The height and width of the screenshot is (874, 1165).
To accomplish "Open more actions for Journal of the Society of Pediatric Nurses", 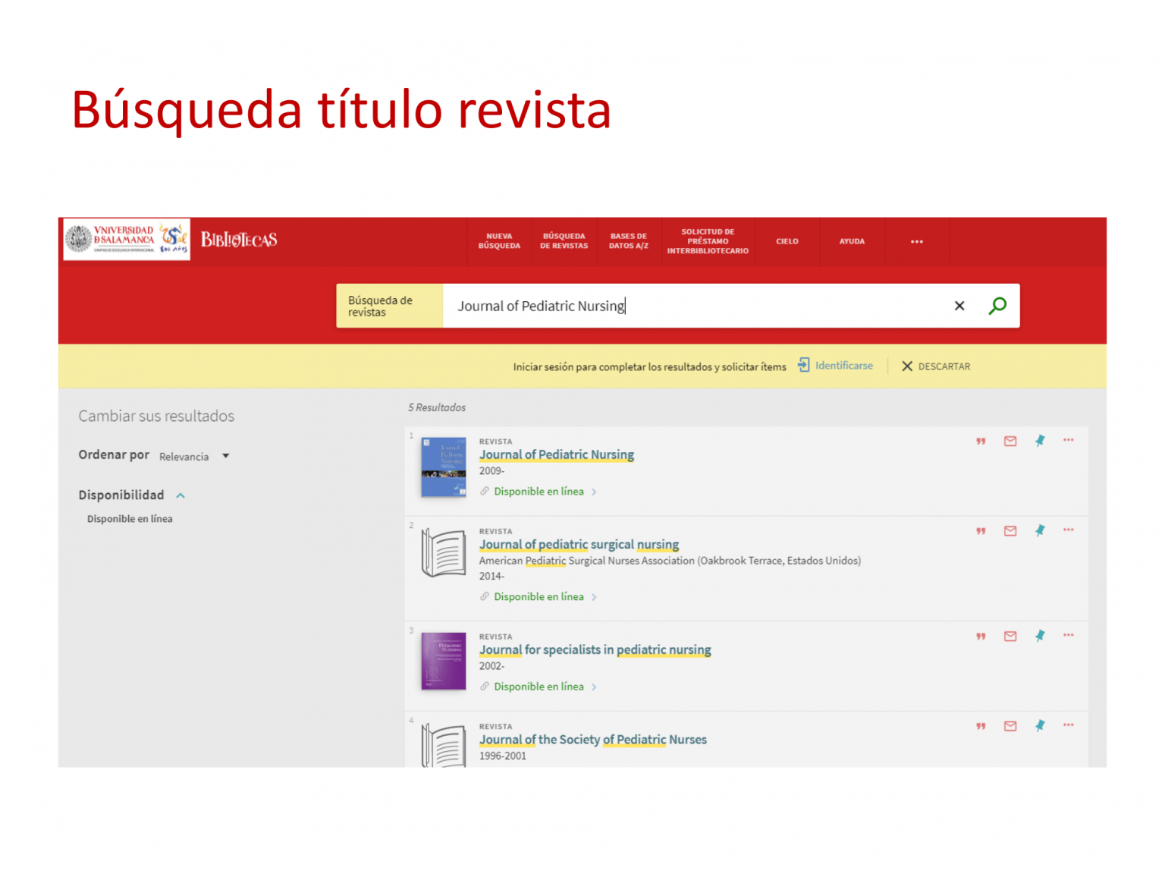I will click(x=1069, y=725).
